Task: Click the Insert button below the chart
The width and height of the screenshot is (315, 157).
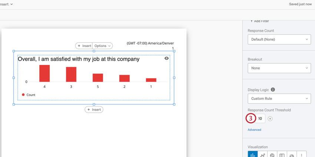Action: click(x=94, y=110)
